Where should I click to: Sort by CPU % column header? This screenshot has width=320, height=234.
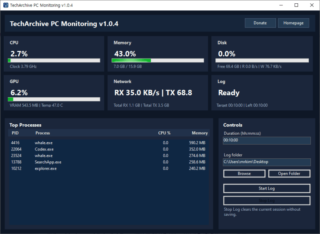(164, 133)
